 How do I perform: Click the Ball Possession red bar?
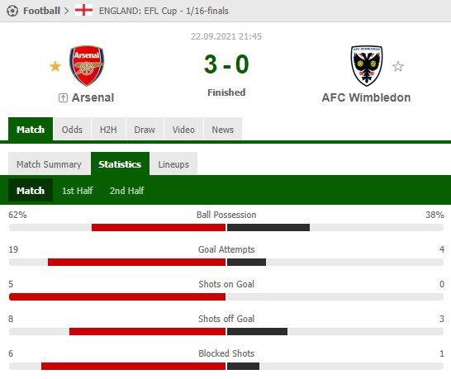click(x=159, y=227)
